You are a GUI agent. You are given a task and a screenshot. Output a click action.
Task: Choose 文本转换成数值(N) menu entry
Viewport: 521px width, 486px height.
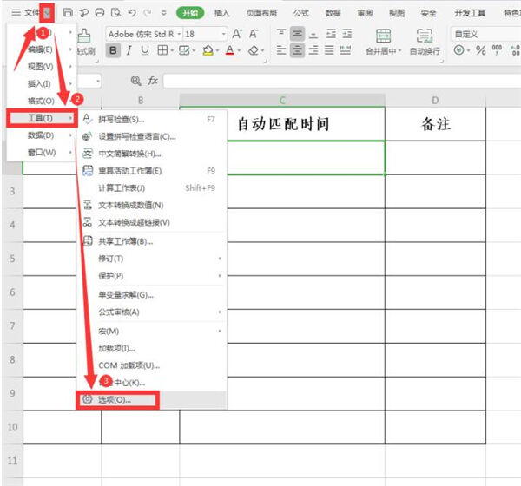click(152, 206)
